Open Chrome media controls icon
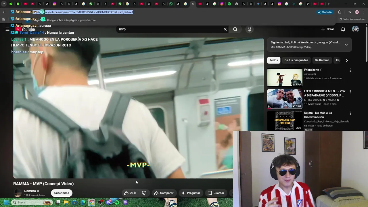The image size is (368, 207). coord(350,12)
